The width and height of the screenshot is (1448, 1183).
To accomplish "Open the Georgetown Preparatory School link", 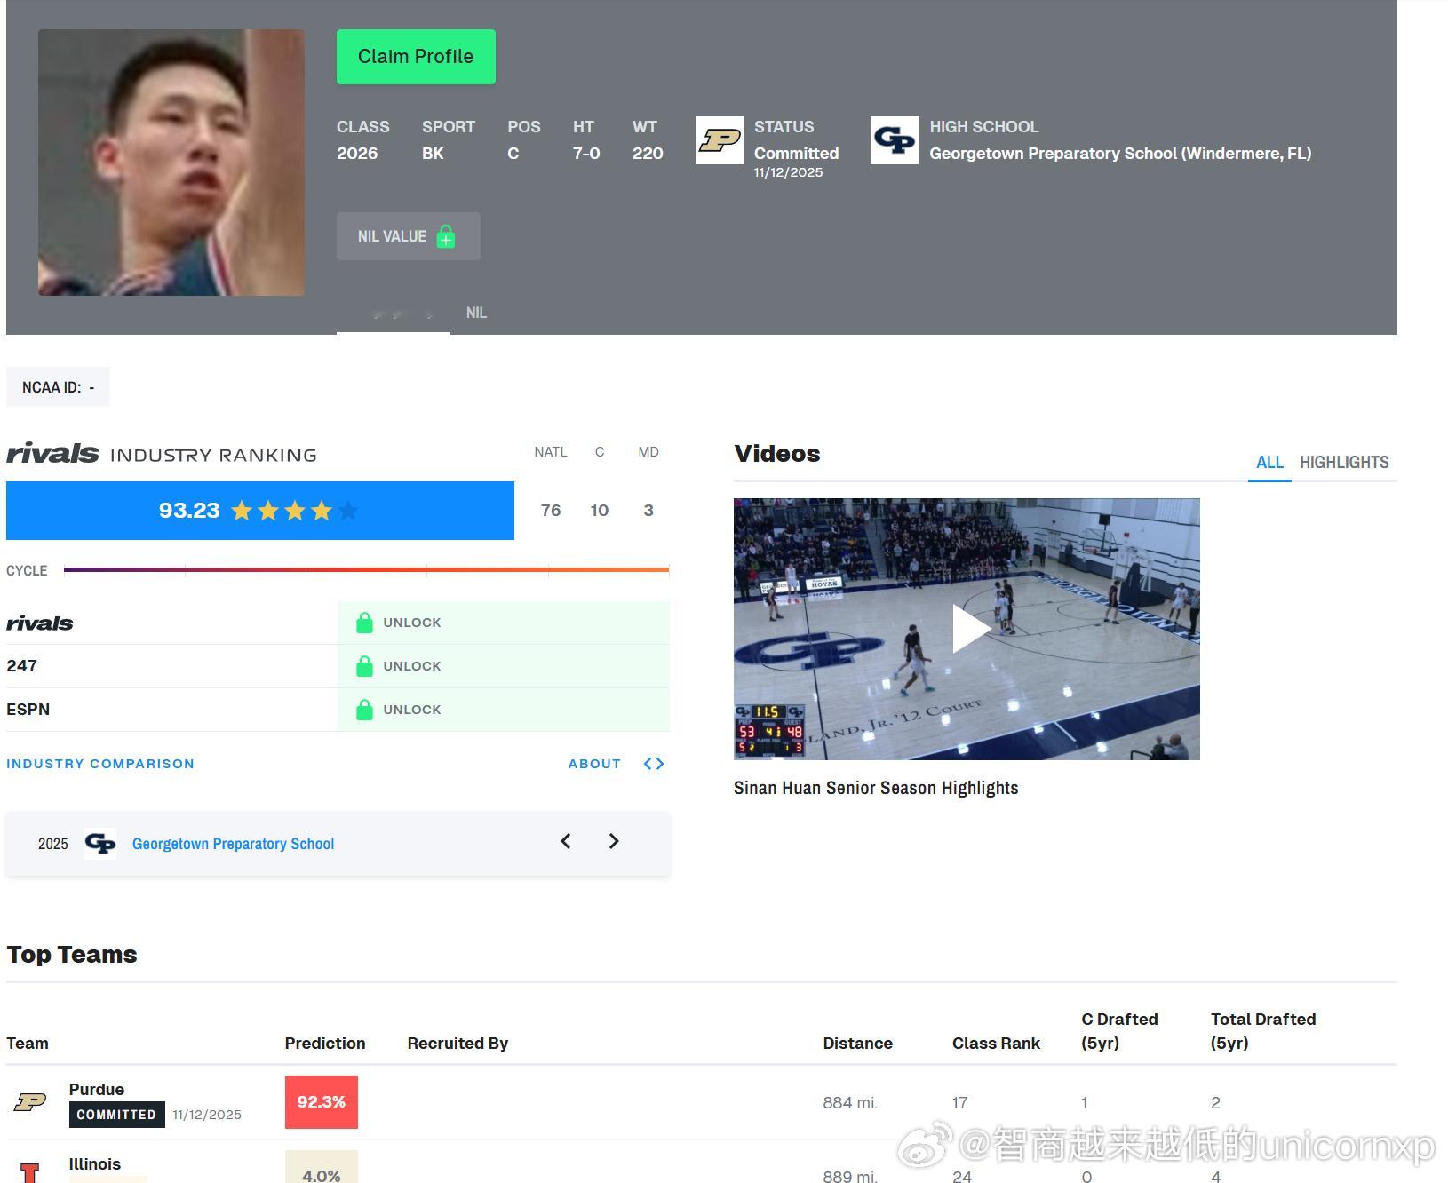I will (233, 844).
